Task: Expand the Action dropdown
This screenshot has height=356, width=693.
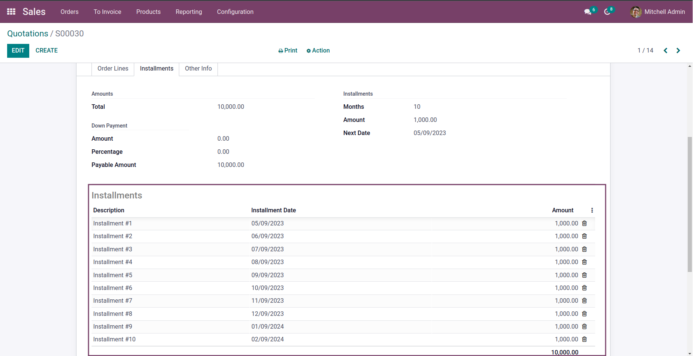Action: click(x=318, y=51)
